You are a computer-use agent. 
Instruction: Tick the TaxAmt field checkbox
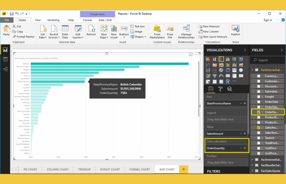coord(258,138)
